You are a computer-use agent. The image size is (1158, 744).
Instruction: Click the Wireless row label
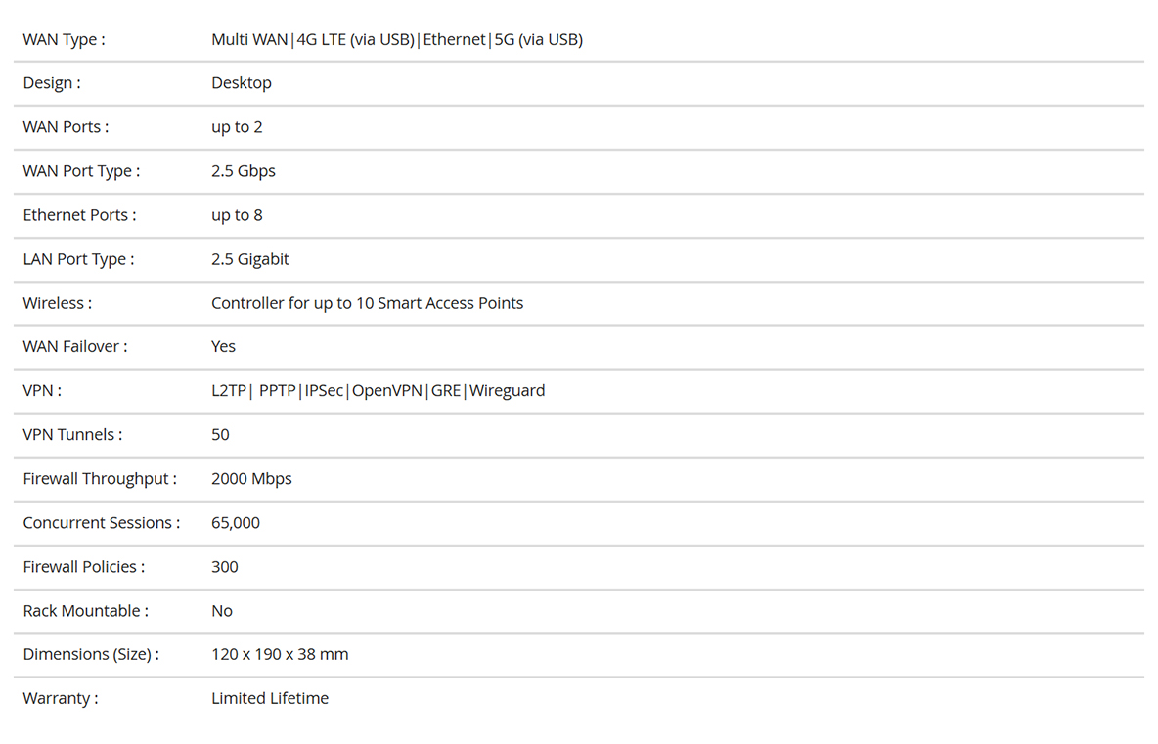point(58,303)
